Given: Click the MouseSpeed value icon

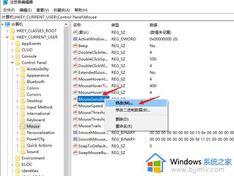Looking at the screenshot, I should point(75,106).
